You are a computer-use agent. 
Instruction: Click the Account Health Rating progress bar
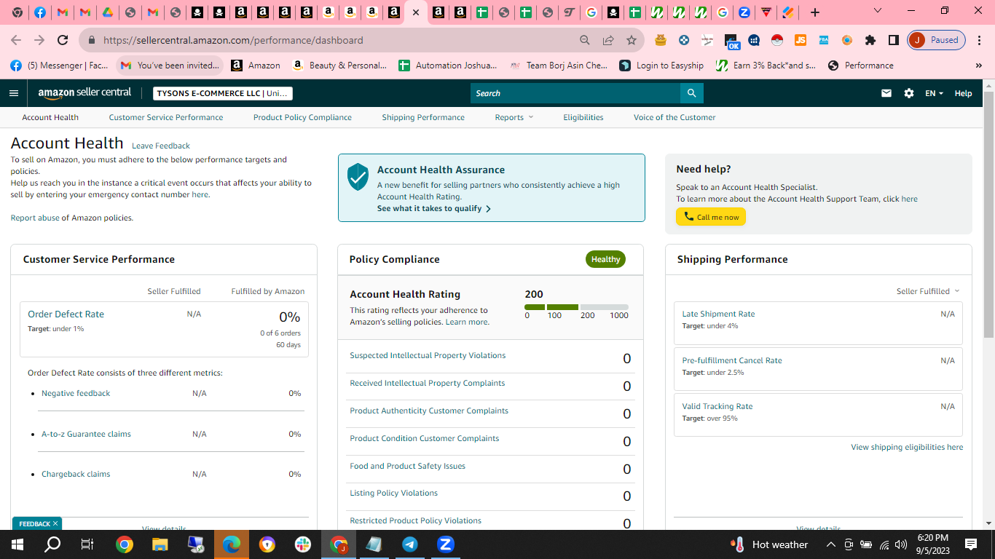pyautogui.click(x=576, y=307)
